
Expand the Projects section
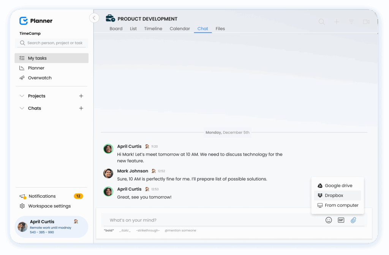[22, 96]
